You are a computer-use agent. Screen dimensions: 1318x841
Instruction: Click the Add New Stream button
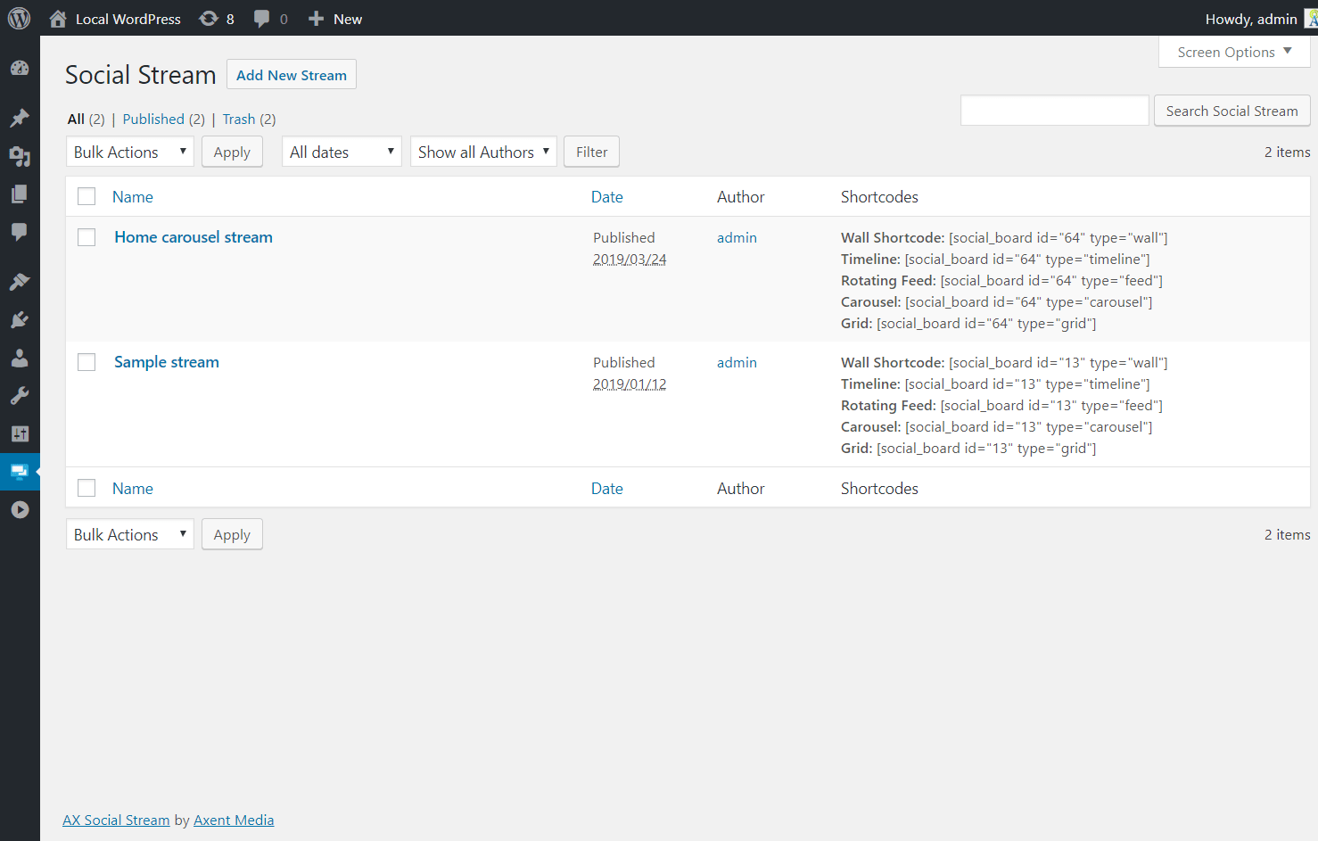[x=292, y=75]
